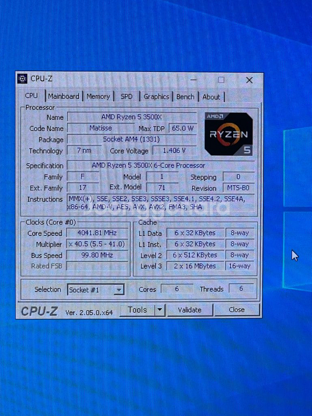312x416 pixels.
Task: Click the Bus Speed value 99.80 MHz
Action: (97, 255)
